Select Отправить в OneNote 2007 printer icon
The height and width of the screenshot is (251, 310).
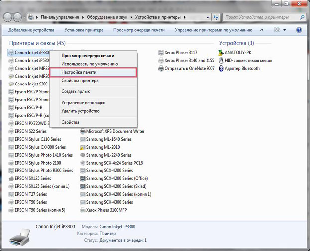tap(161, 68)
